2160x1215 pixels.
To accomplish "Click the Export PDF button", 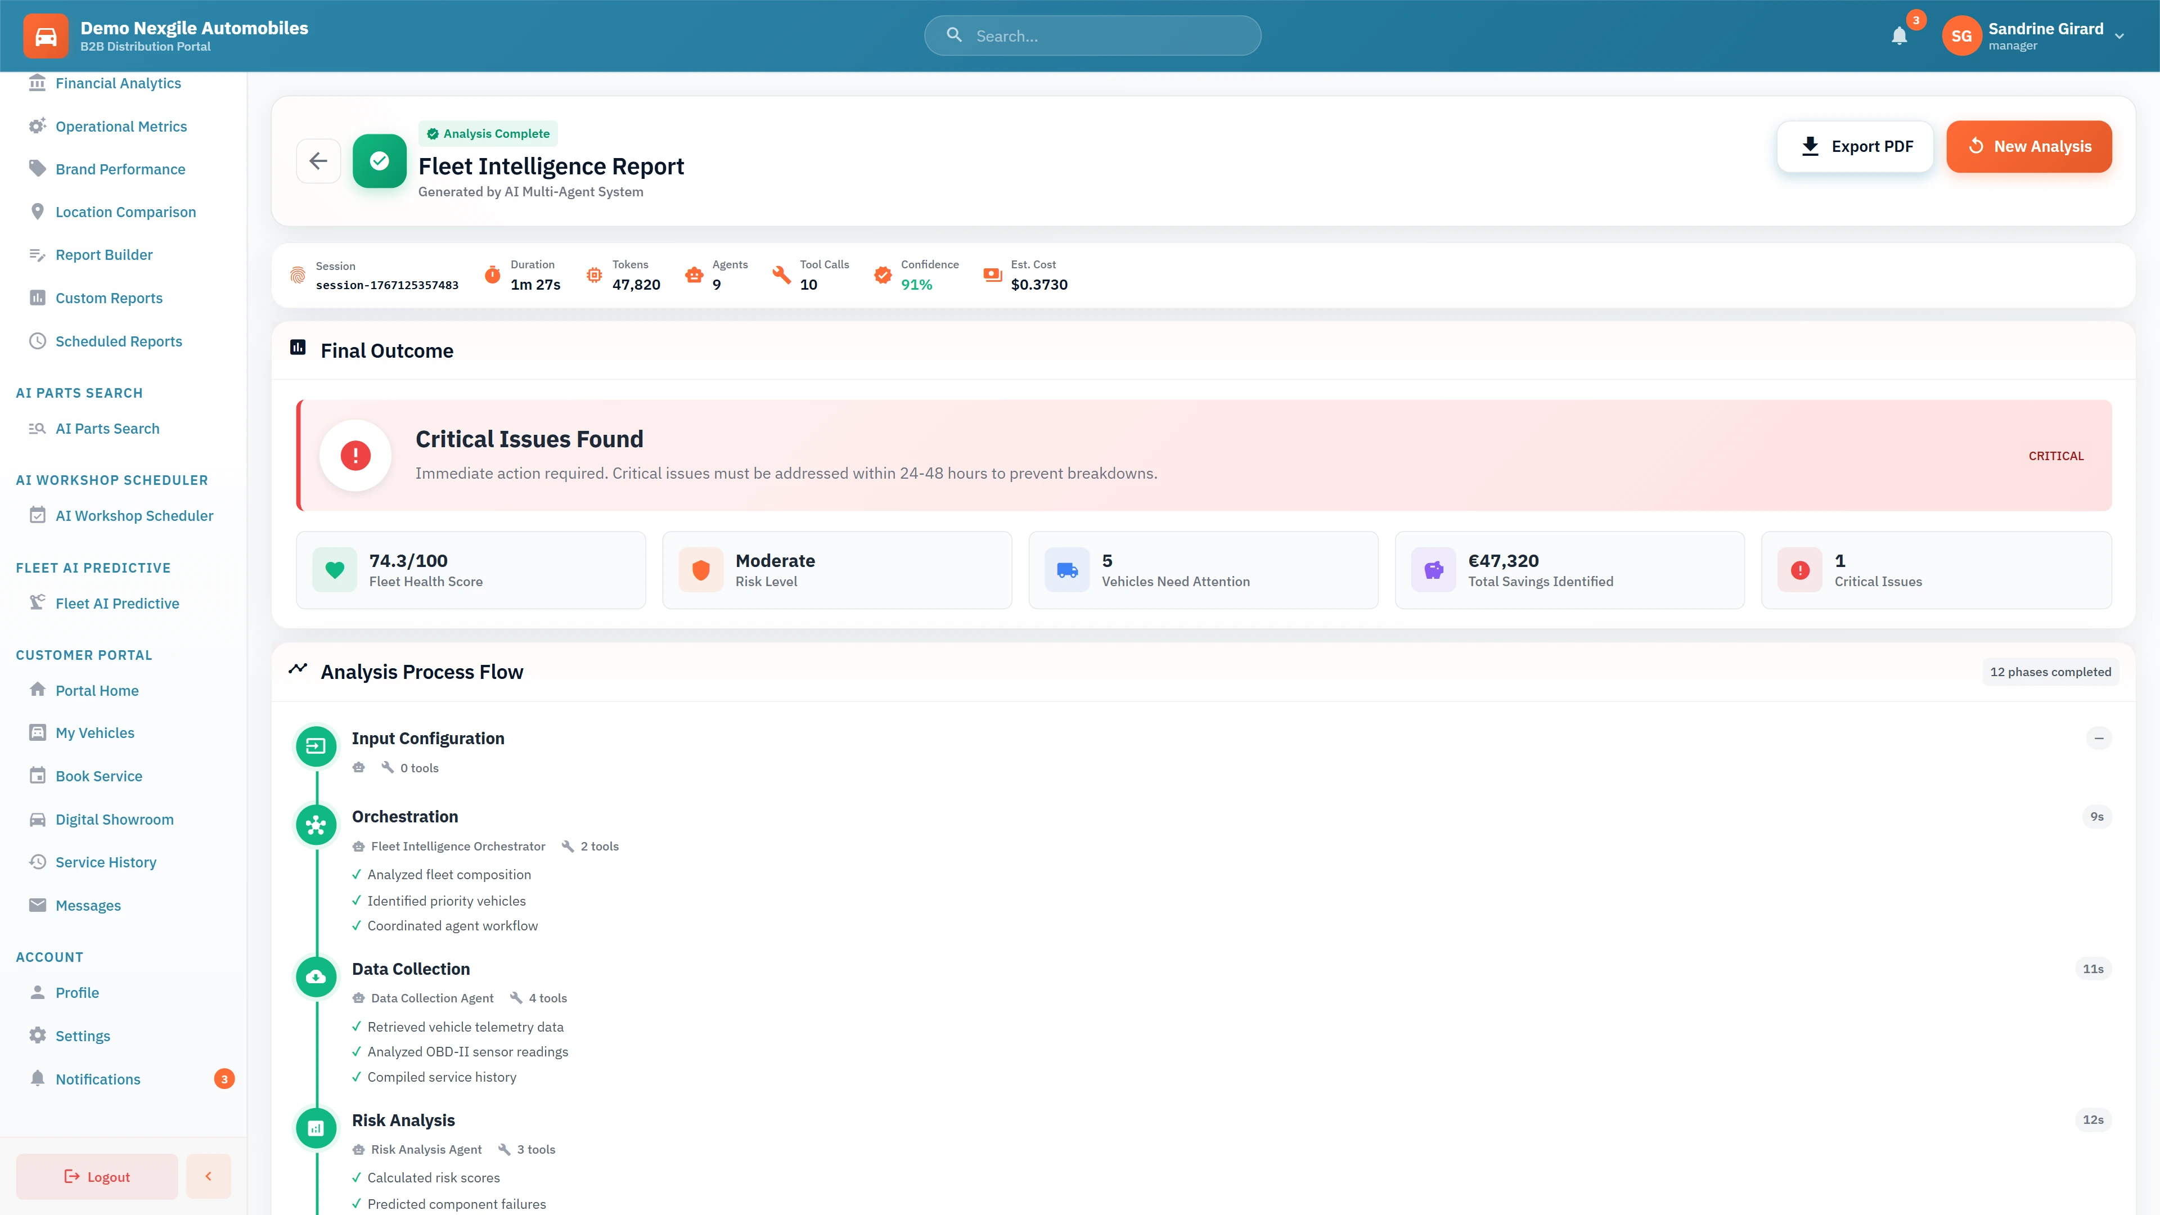I will [1855, 146].
